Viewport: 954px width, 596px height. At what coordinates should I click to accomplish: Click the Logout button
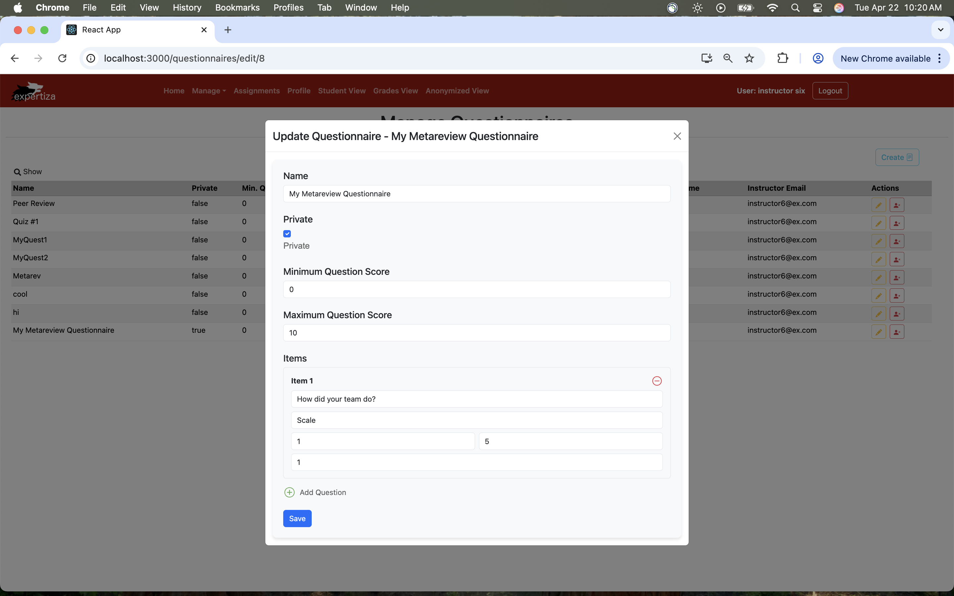[830, 91]
